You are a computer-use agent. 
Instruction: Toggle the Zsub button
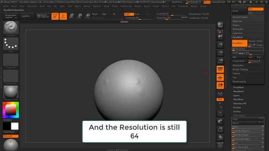click(137, 14)
